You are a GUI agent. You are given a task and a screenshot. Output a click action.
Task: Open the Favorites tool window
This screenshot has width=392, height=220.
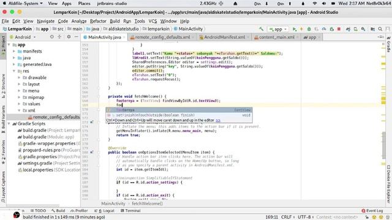click(x=3, y=152)
